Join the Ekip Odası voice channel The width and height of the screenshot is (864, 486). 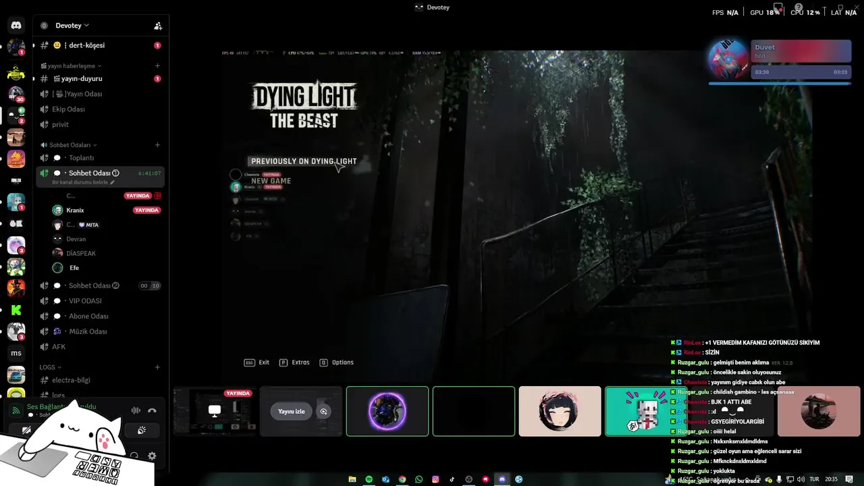pos(100,109)
